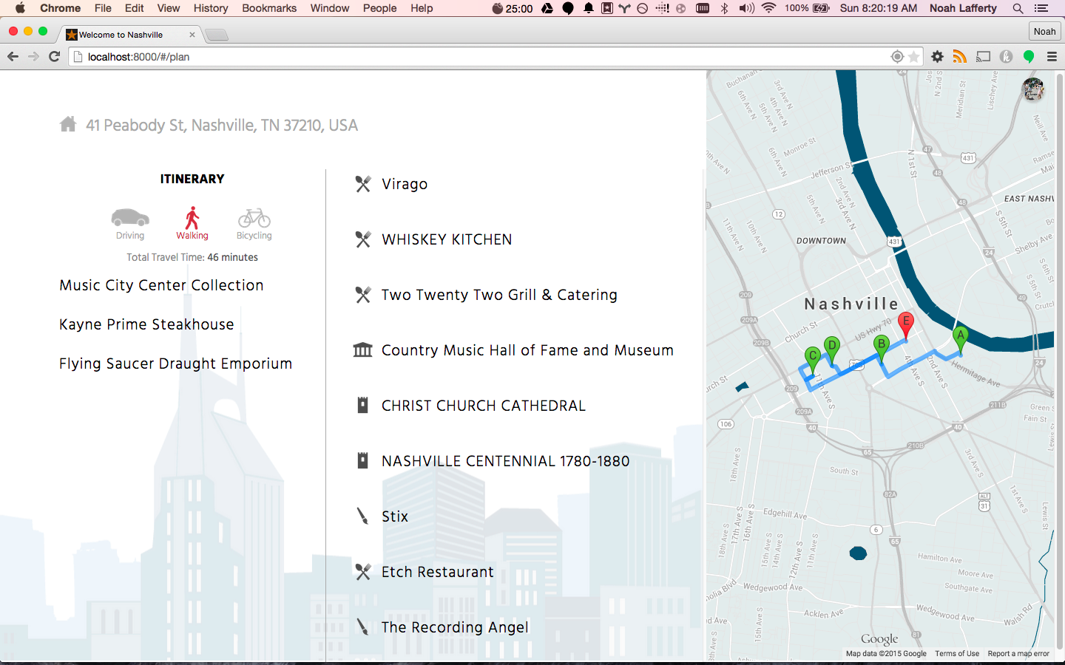1065x665 pixels.
Task: Open the user avatar on map
Action: click(x=1032, y=89)
